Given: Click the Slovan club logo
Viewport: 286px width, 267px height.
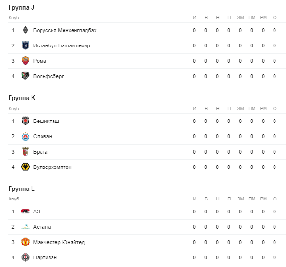Looking at the screenshot, I should [x=25, y=136].
